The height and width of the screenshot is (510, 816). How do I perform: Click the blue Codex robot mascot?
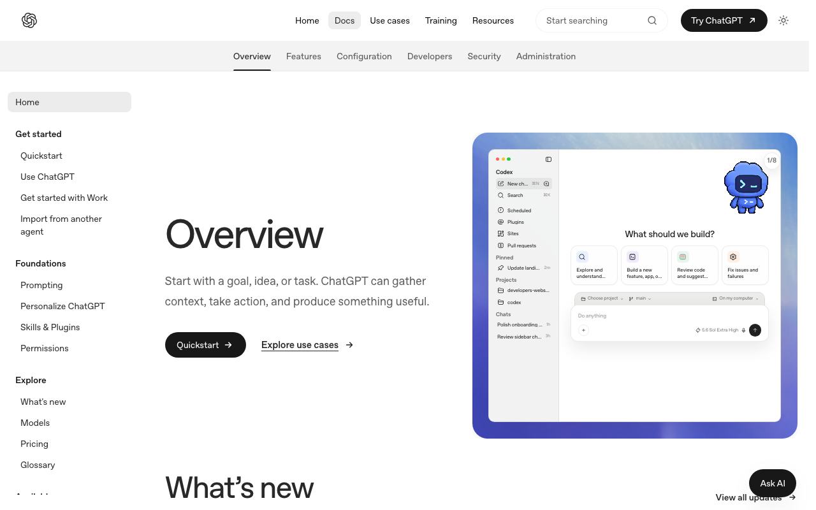[x=746, y=187]
